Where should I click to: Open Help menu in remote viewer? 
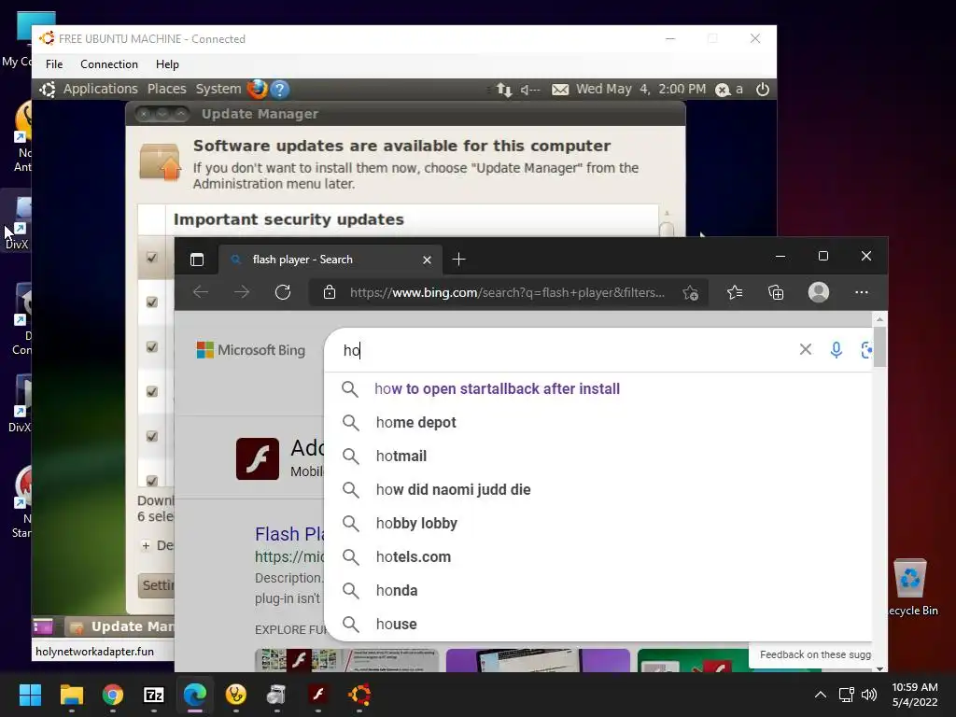pyautogui.click(x=167, y=64)
